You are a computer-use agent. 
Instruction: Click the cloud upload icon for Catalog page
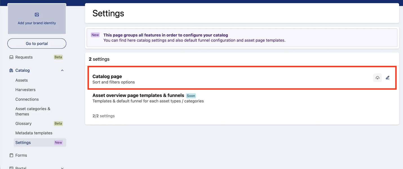click(377, 78)
